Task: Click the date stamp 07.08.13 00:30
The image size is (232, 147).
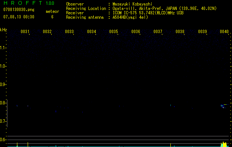Action: point(19,17)
